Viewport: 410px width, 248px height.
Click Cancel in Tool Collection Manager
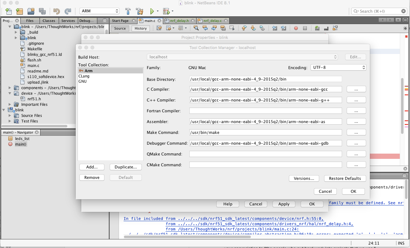[325, 191]
